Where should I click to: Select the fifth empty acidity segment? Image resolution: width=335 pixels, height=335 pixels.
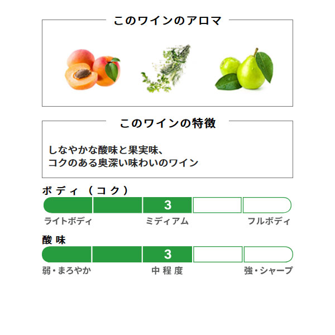click(269, 254)
